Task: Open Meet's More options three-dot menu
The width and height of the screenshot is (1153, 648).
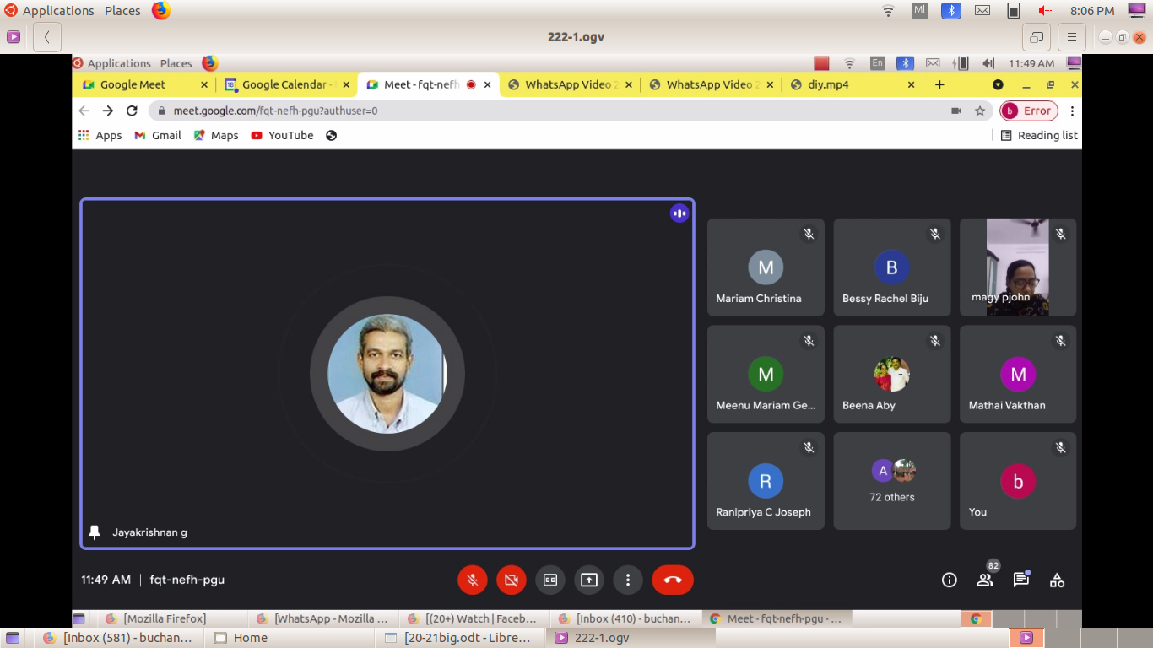Action: pyautogui.click(x=628, y=580)
